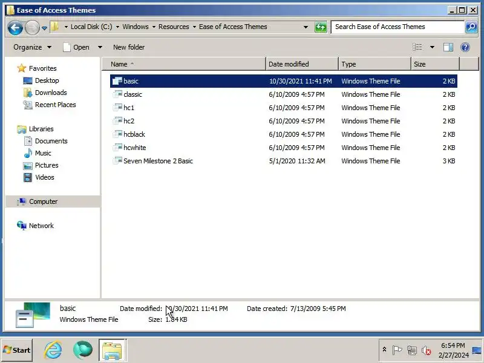Click Windows Explorer taskbar button

tap(113, 350)
